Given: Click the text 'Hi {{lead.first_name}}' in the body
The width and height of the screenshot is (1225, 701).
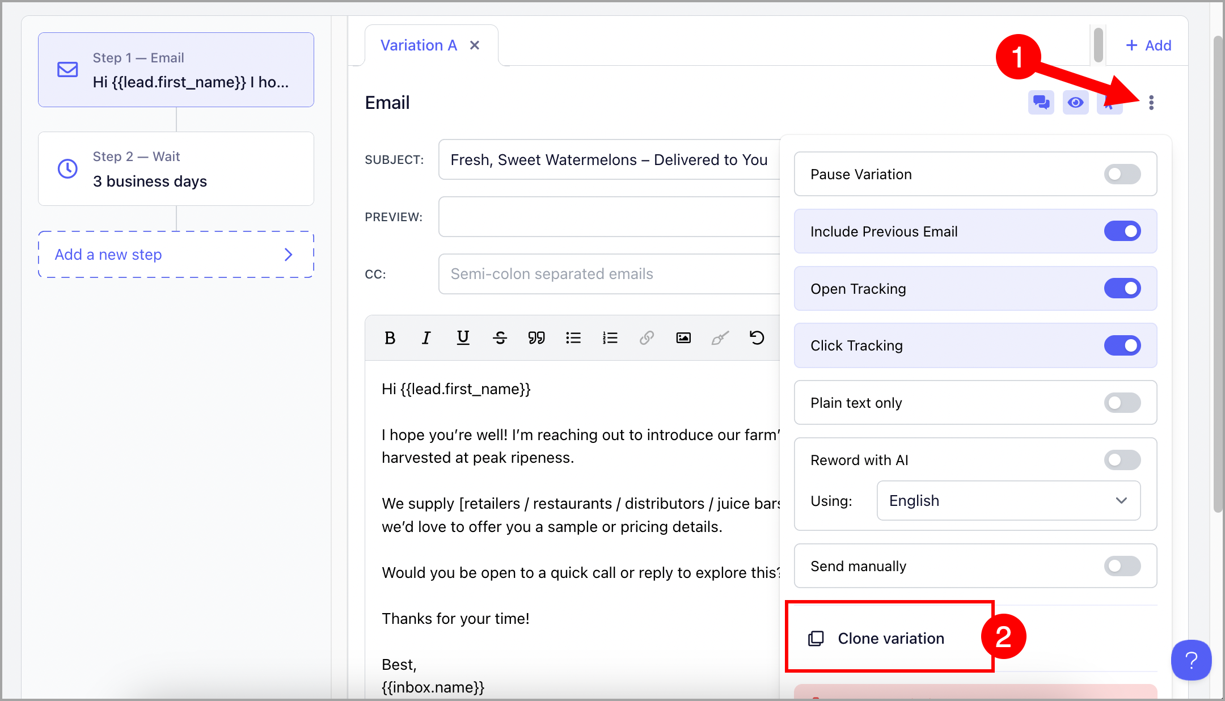Looking at the screenshot, I should [456, 389].
